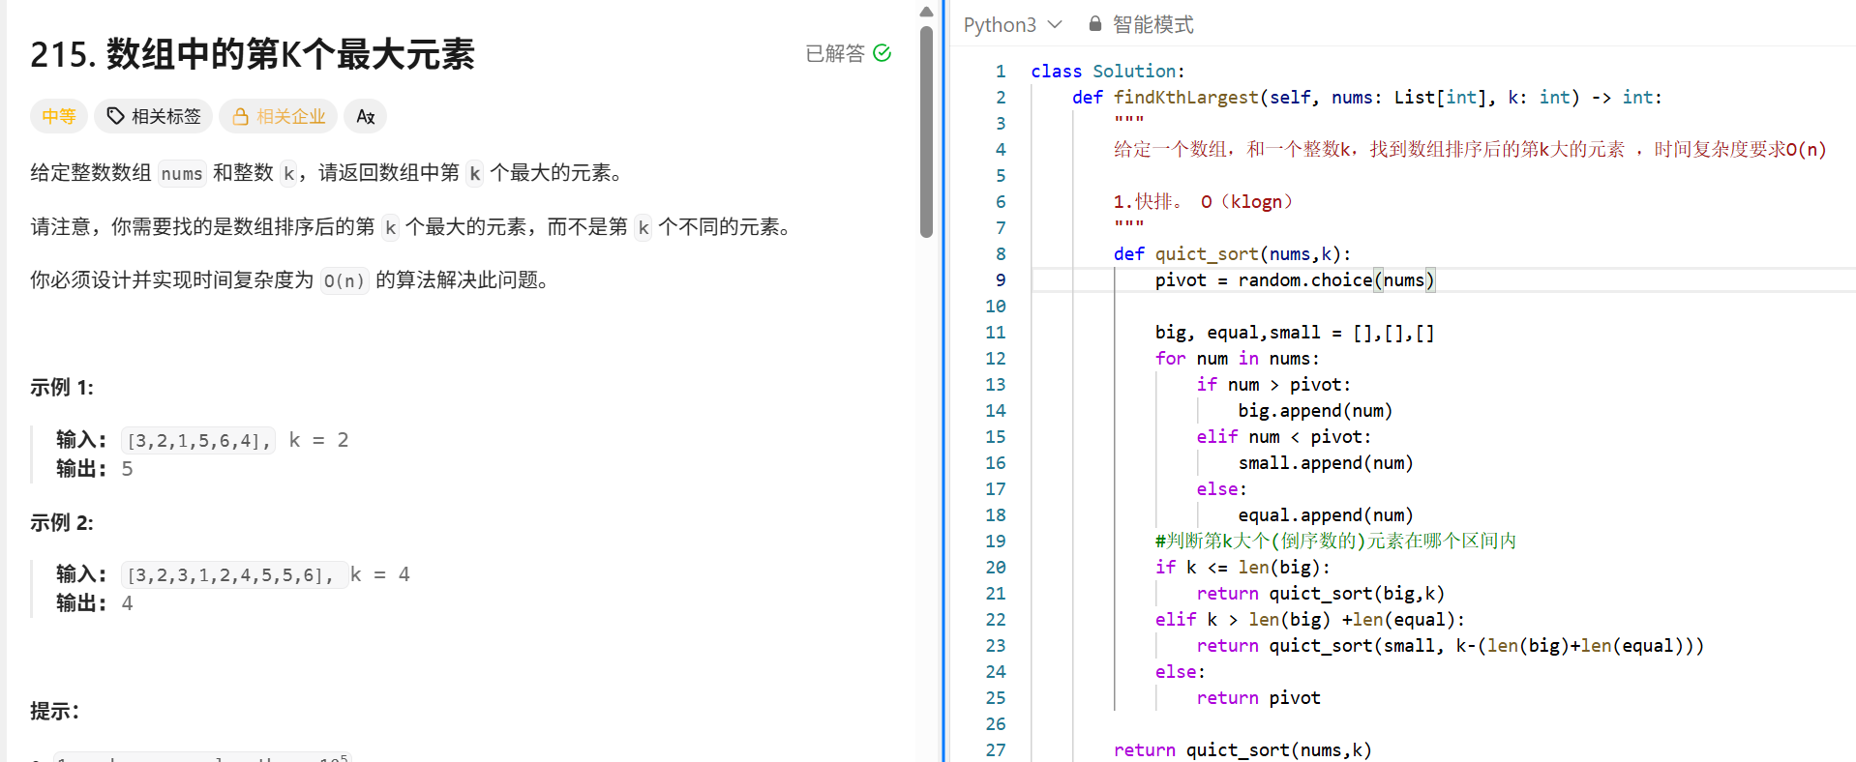This screenshot has width=1856, height=762.
Task: Click line number 27 in editor gutter
Action: tap(996, 750)
